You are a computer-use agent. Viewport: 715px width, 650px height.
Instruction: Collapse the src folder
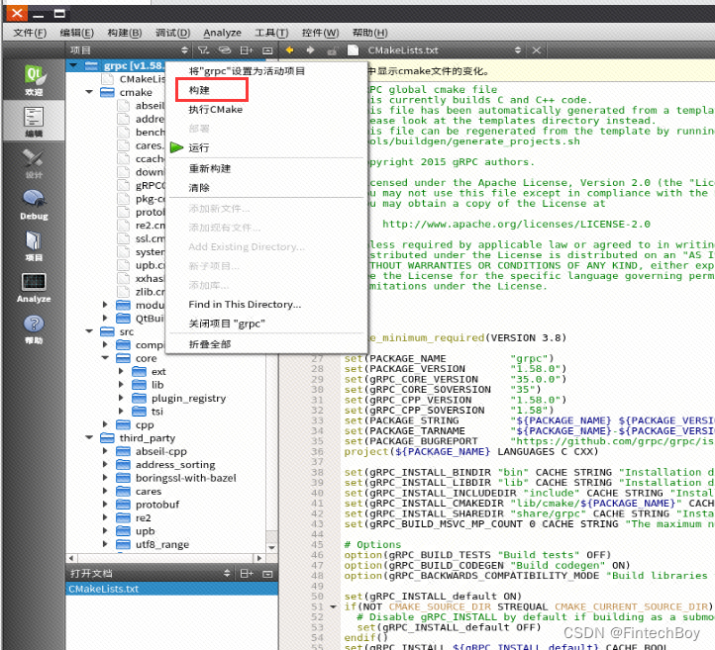tap(89, 331)
